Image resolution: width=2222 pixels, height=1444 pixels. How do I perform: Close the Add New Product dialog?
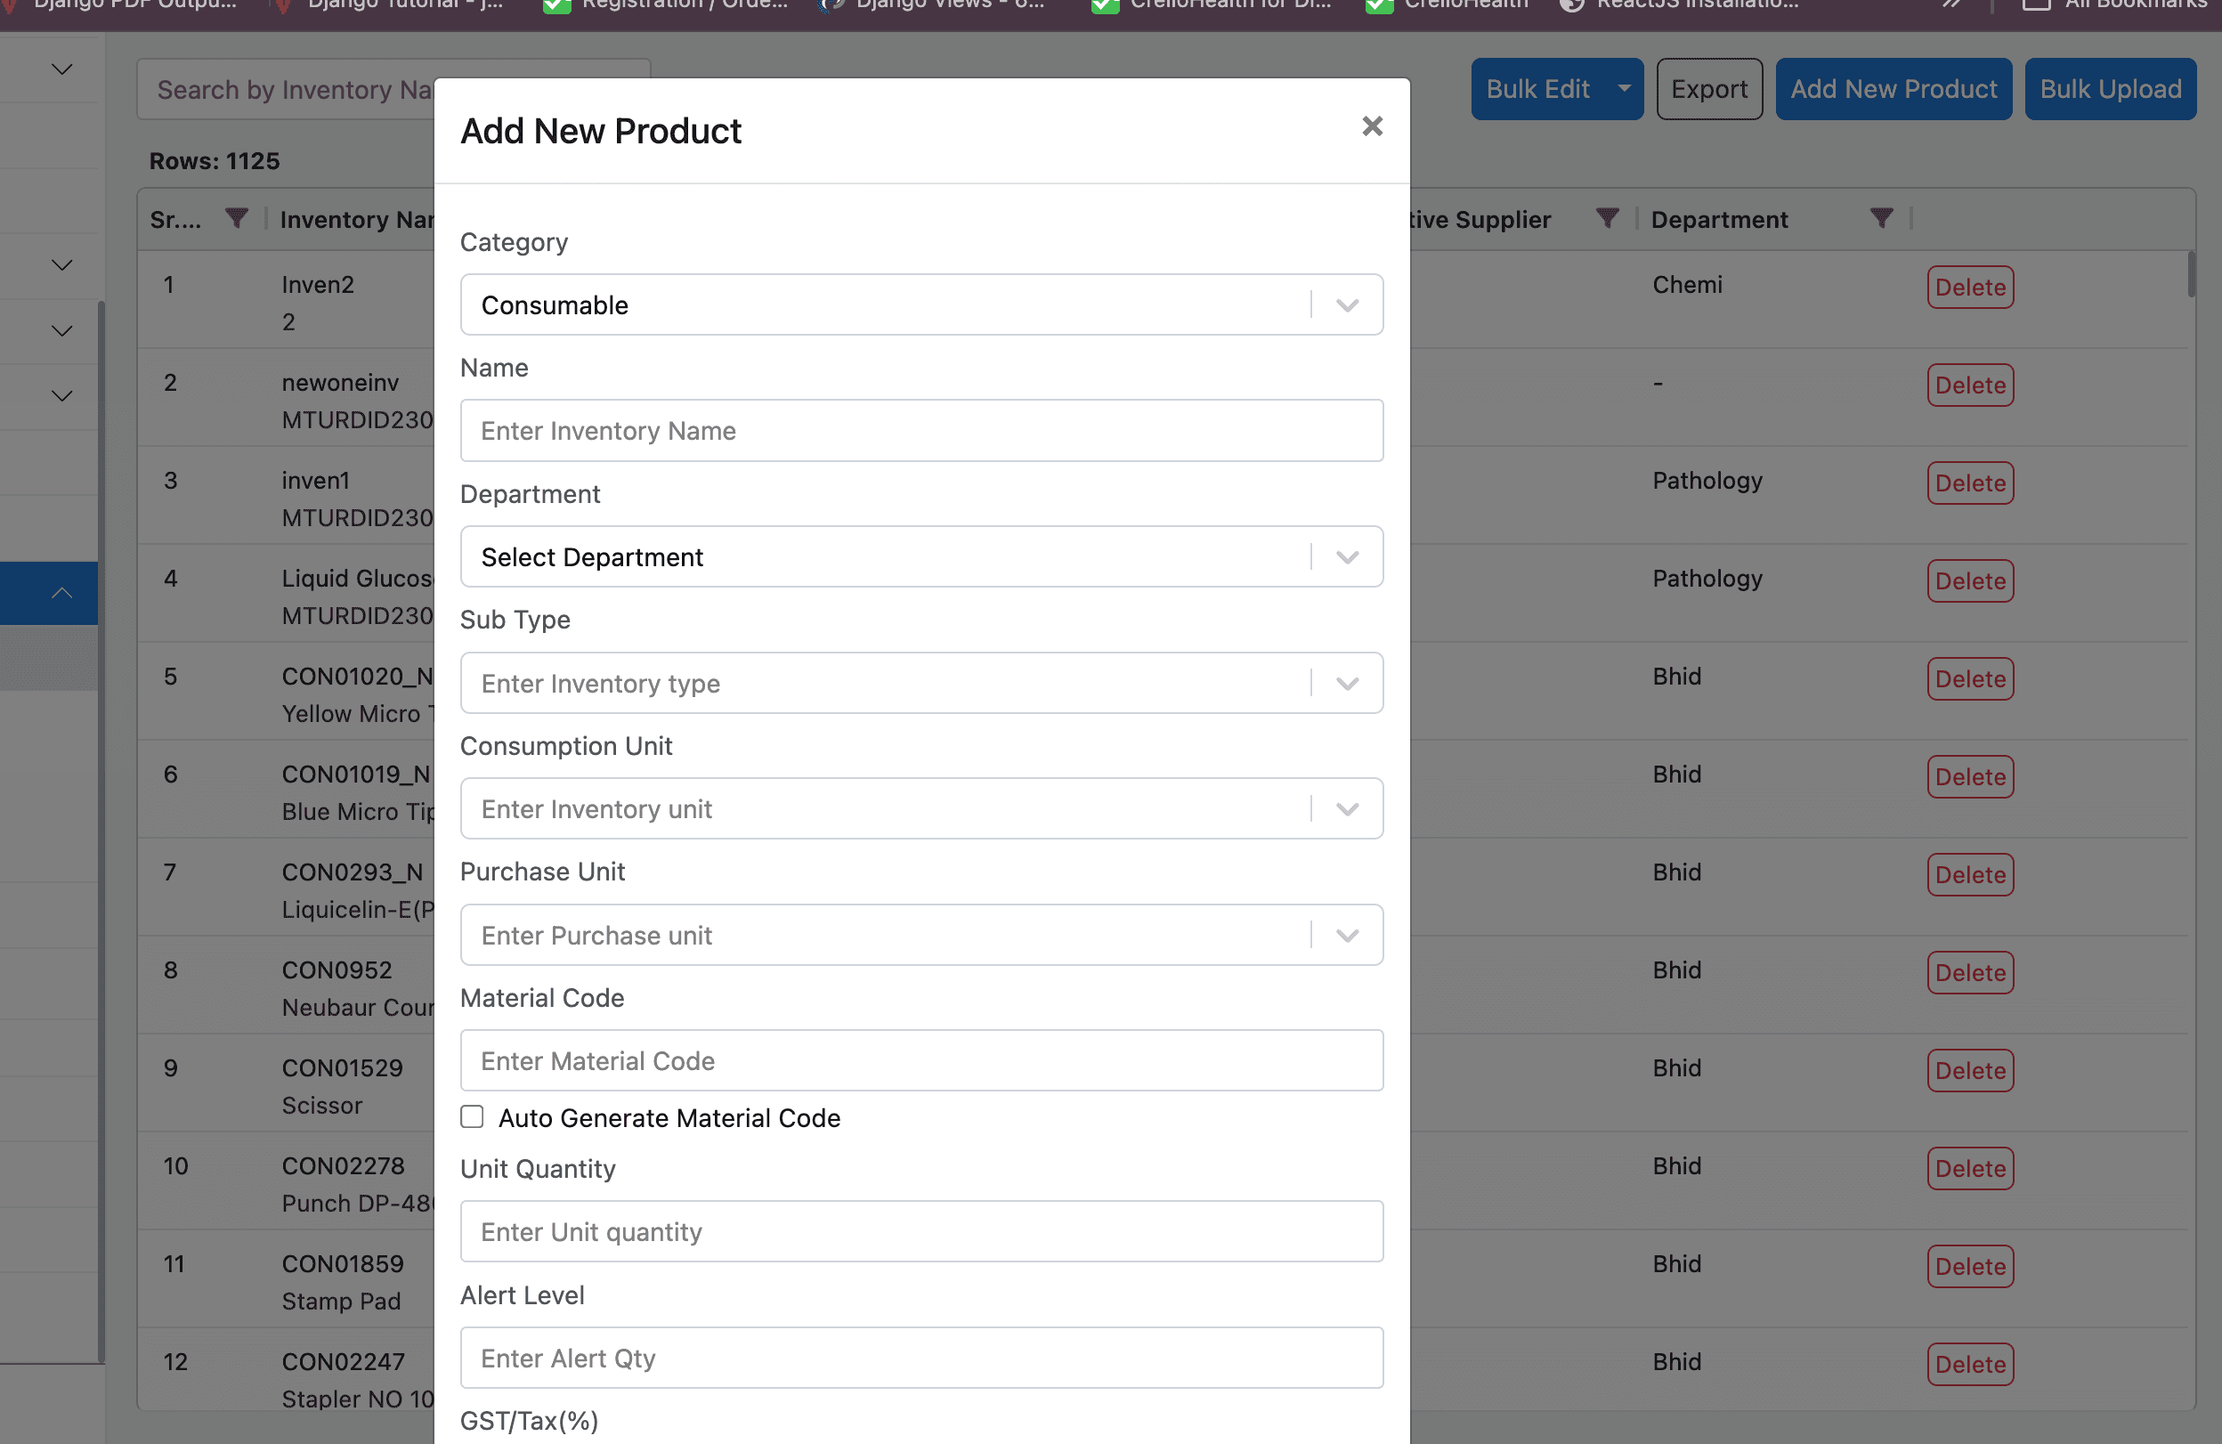(x=1372, y=126)
